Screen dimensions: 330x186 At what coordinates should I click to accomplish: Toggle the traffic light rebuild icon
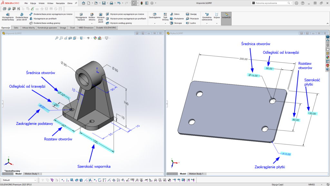(141, 3)
